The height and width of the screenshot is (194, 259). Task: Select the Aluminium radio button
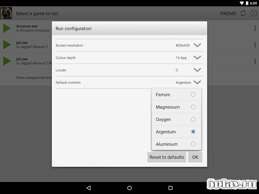coord(193,144)
